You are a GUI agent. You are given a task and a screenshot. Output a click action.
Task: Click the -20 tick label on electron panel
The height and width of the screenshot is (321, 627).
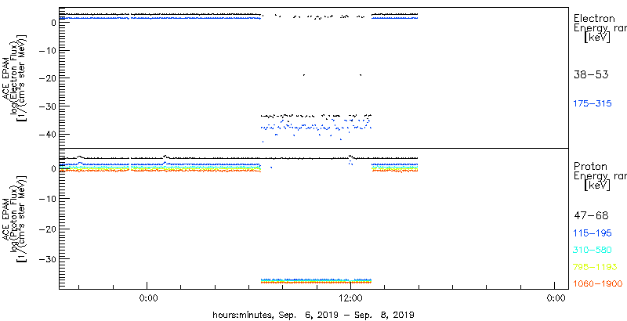[46, 78]
